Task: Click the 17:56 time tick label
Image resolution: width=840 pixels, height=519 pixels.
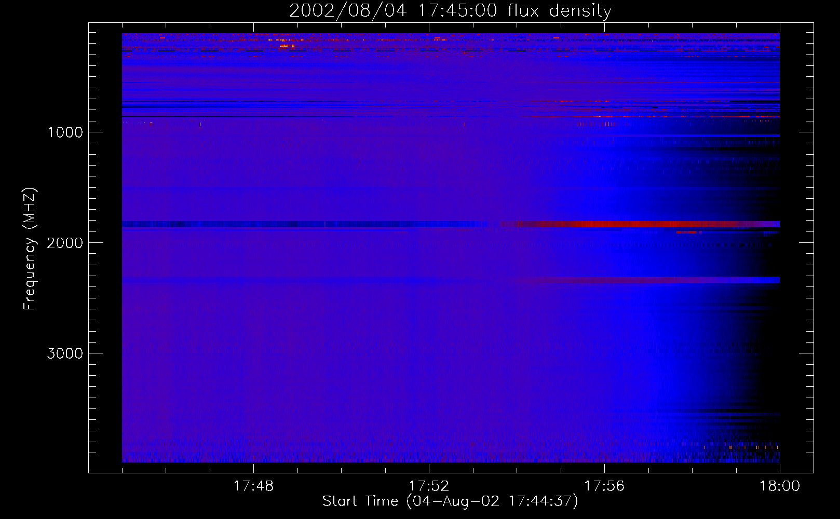Action: 604,486
